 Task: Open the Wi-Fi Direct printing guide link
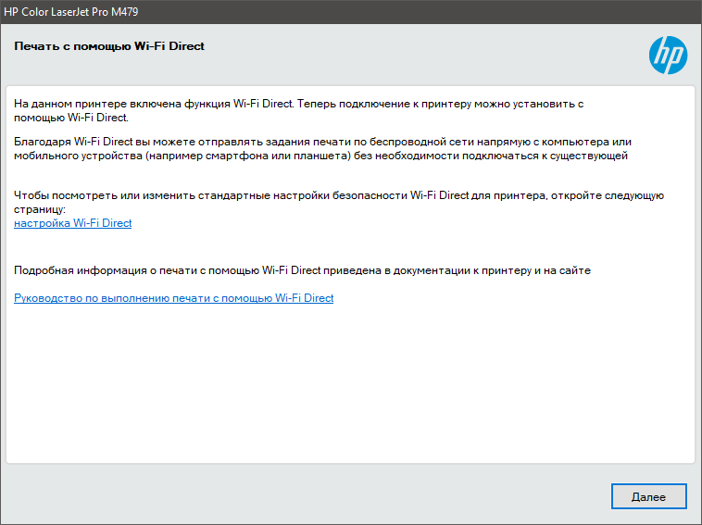173,298
